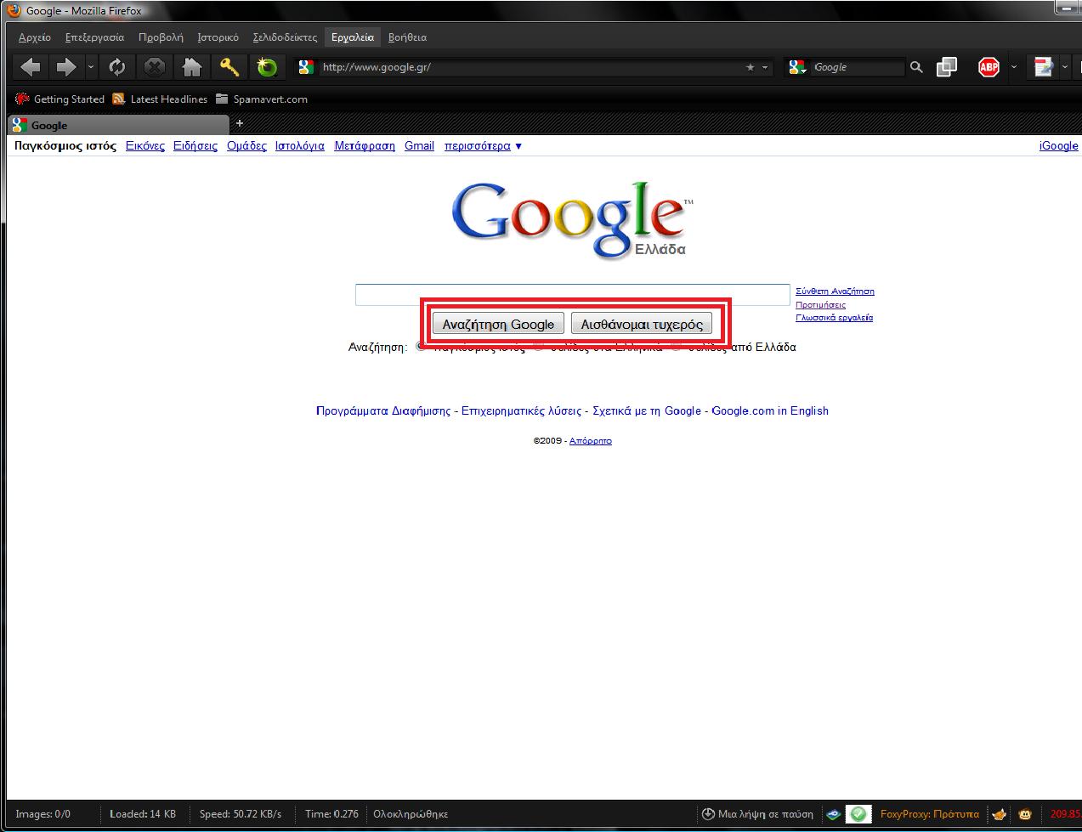Click the notepad with pencil toolbar icon
The image size is (1082, 832).
click(1043, 67)
